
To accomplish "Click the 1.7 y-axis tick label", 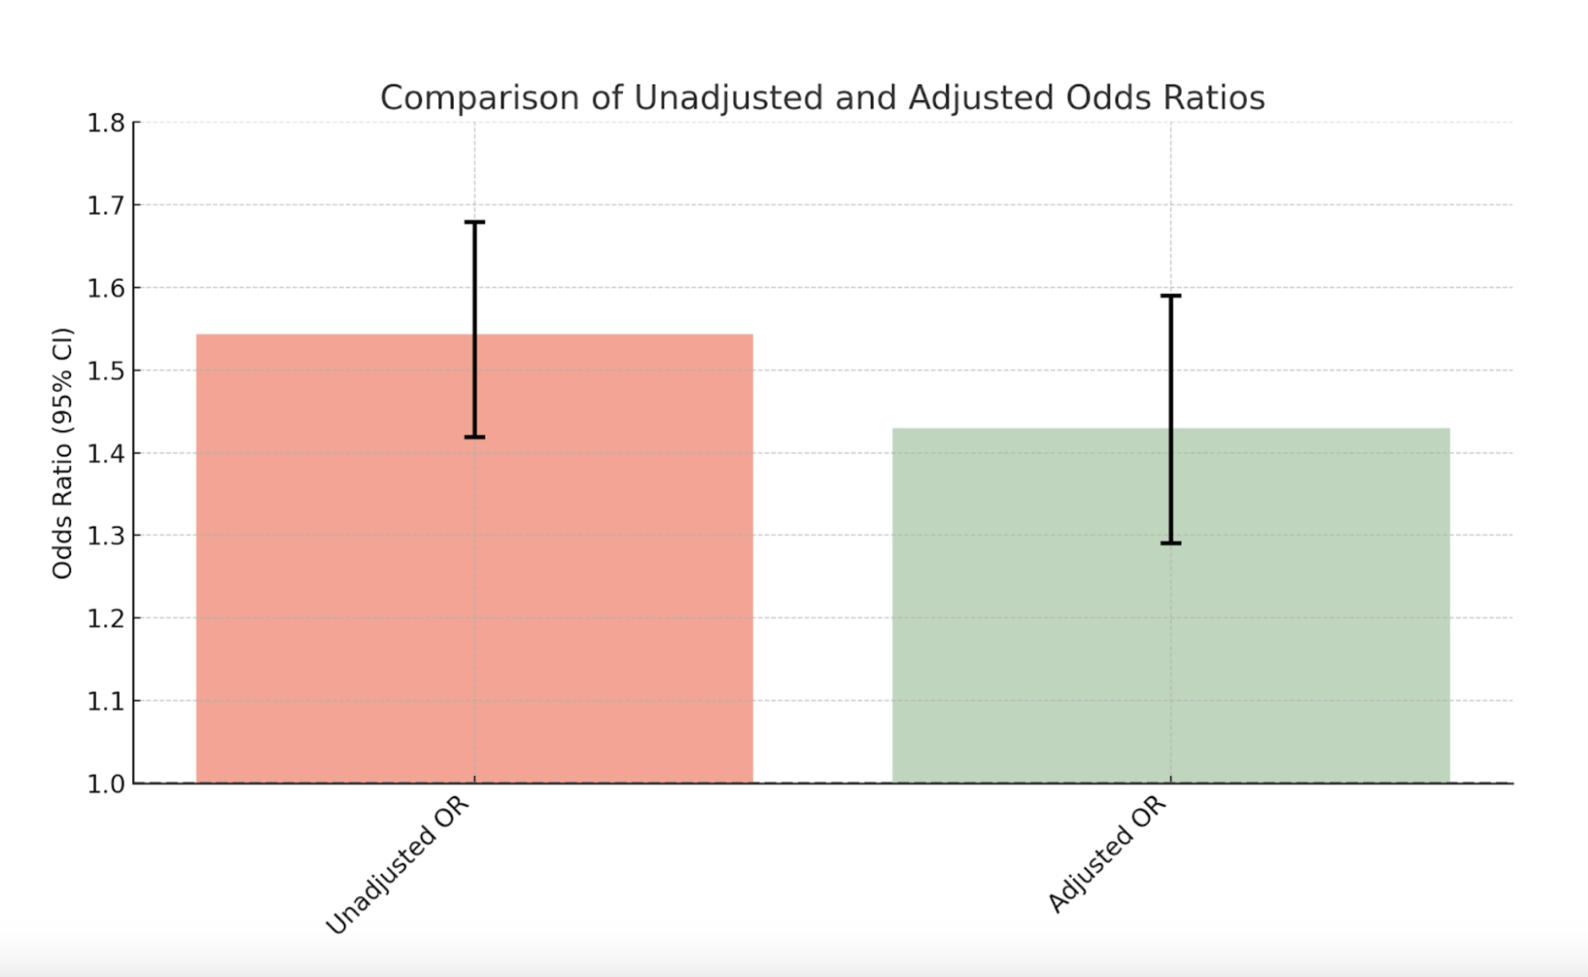I will click(x=106, y=205).
